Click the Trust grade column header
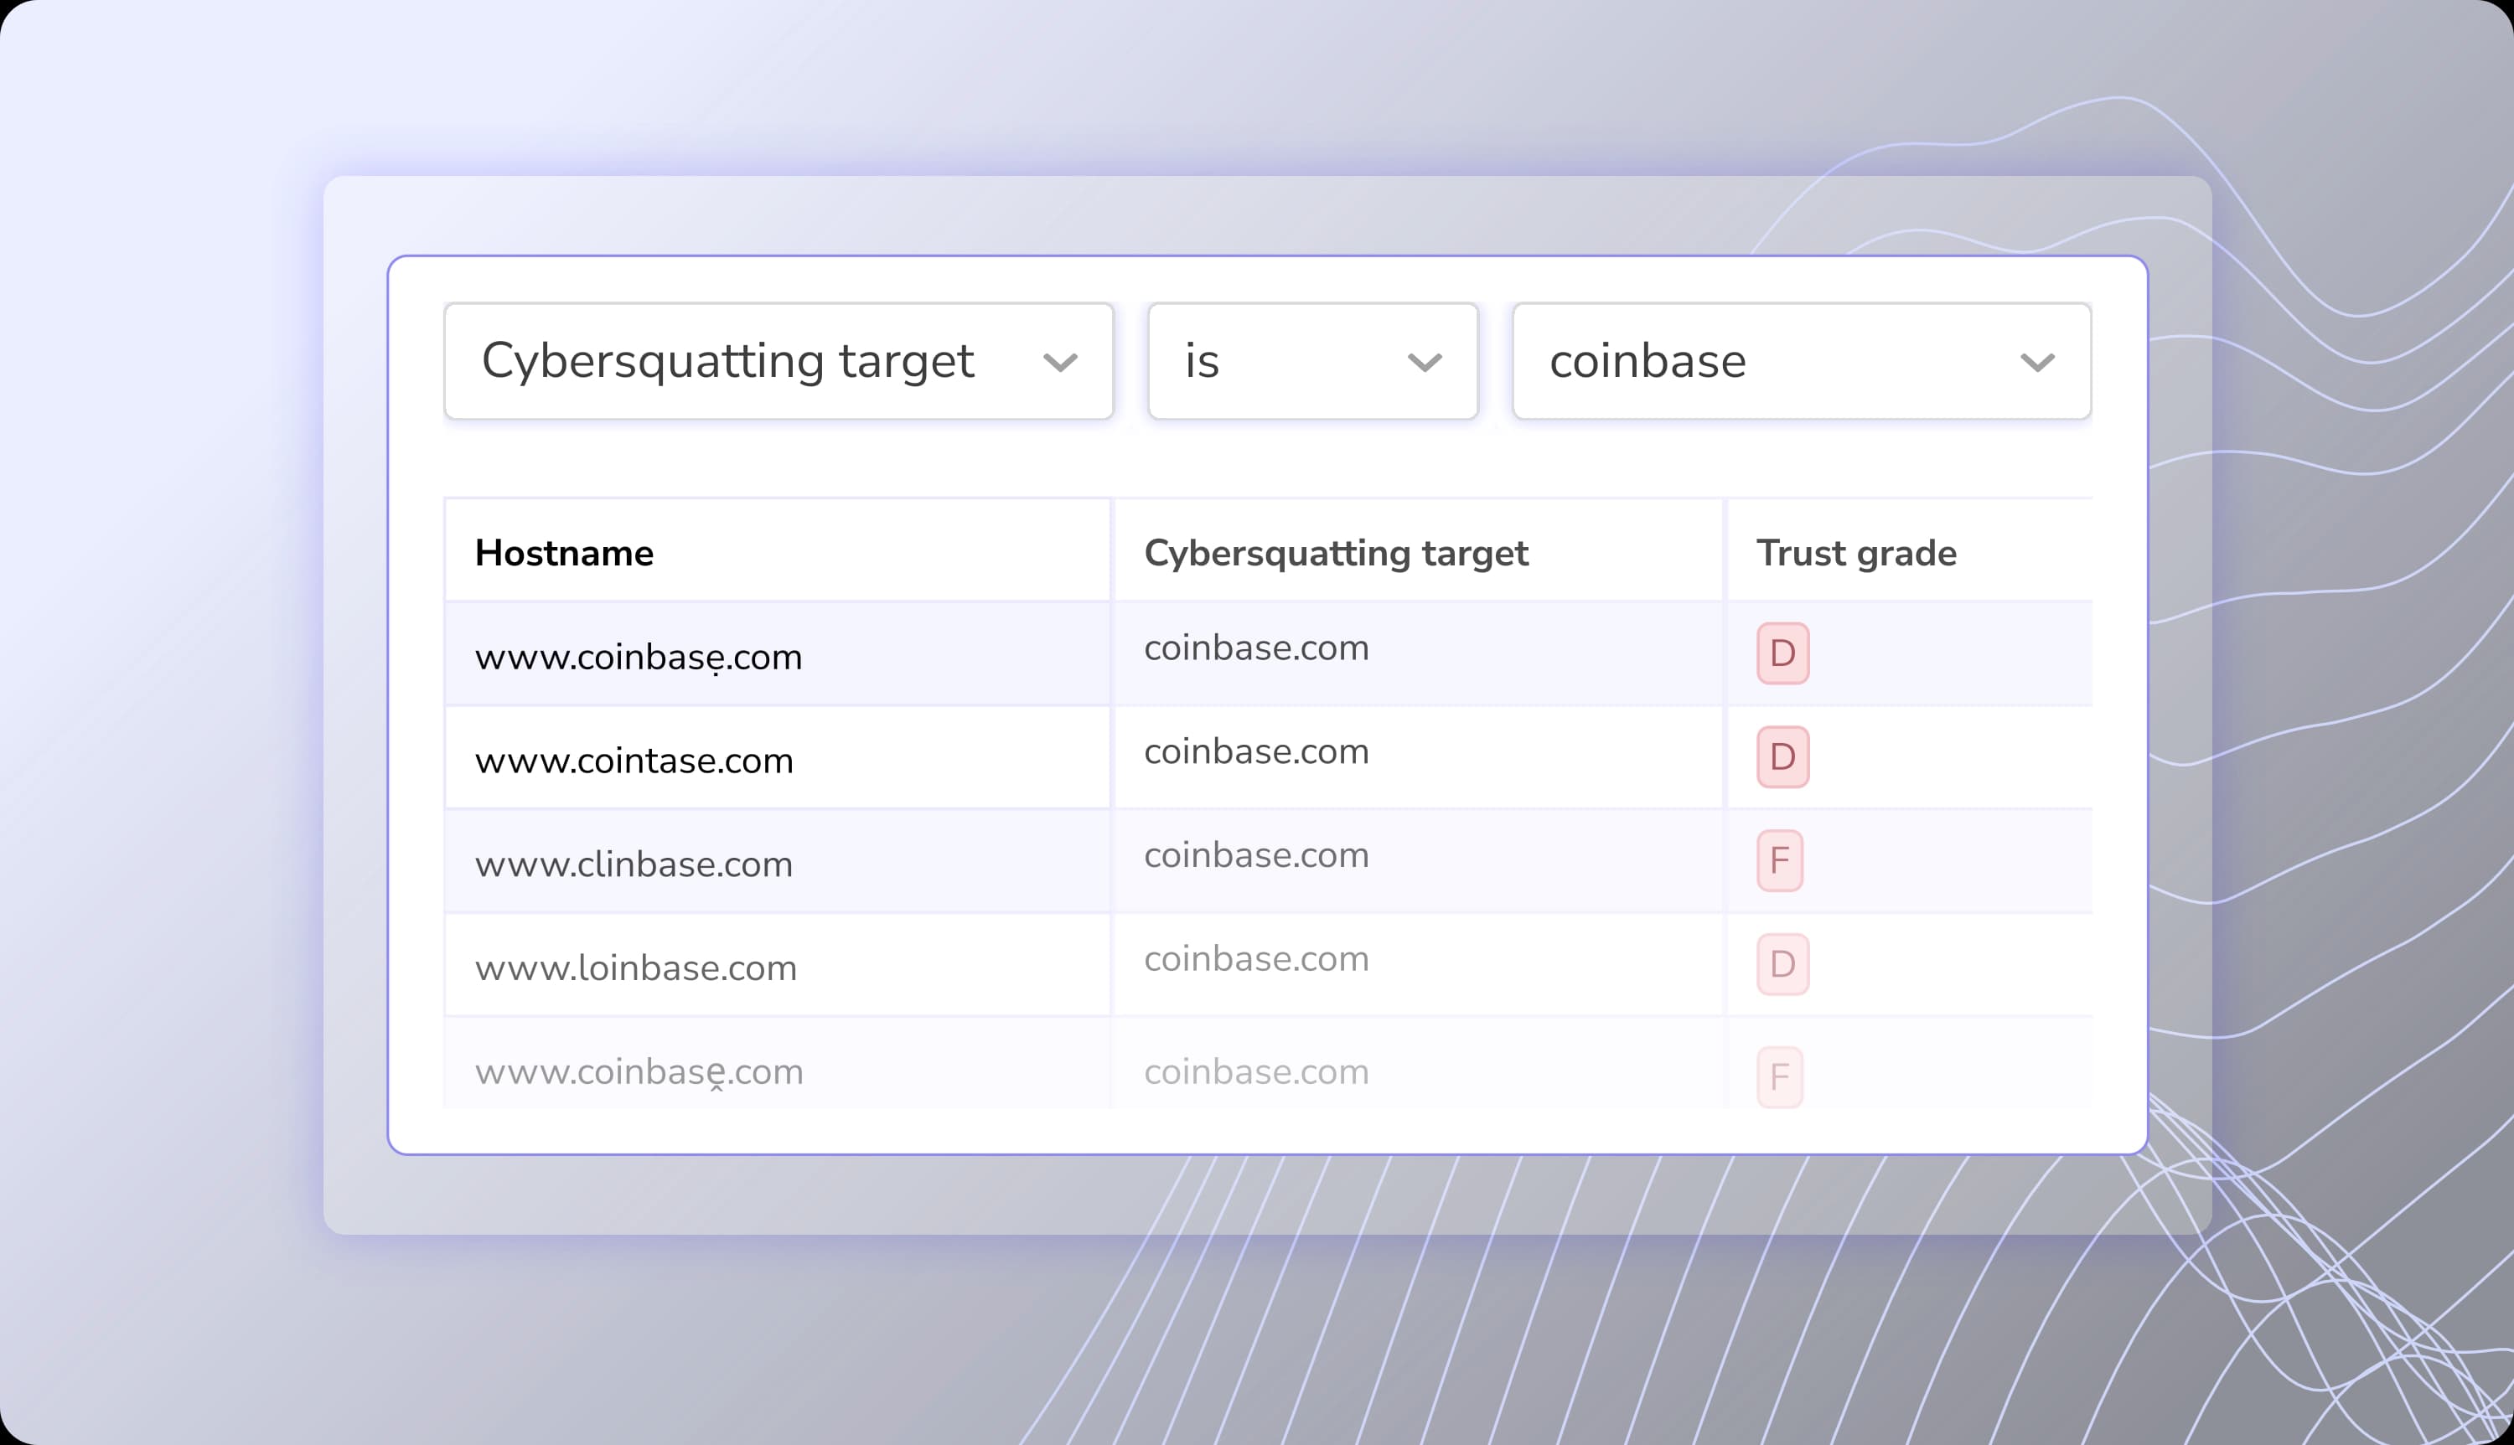This screenshot has width=2514, height=1445. [x=1856, y=553]
